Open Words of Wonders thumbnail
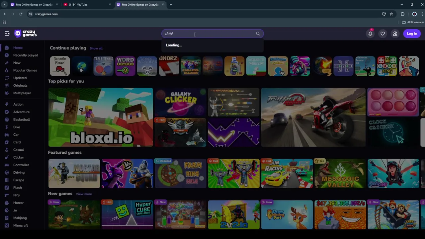425x239 pixels. 147,66
